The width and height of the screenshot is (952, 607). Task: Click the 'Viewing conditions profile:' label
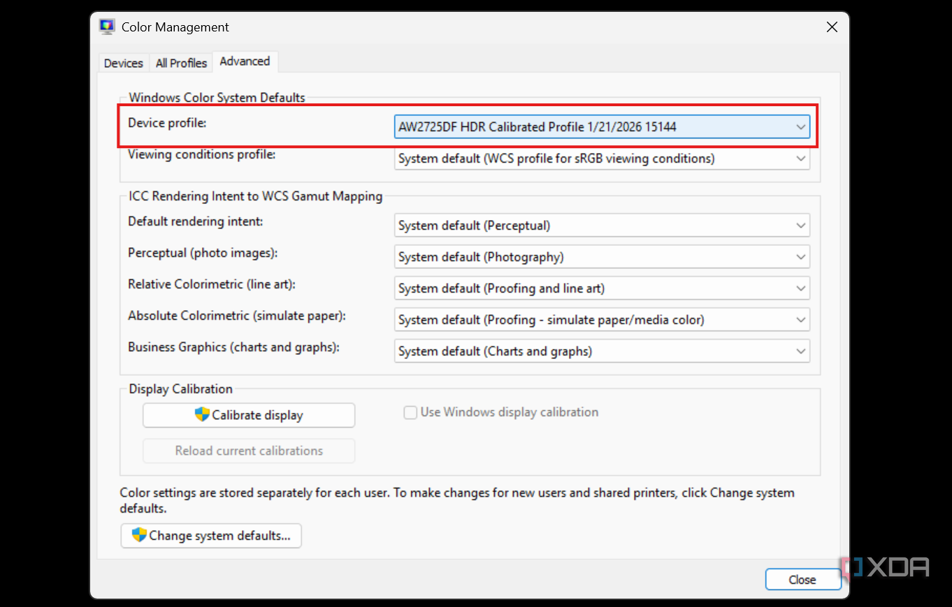click(x=202, y=154)
